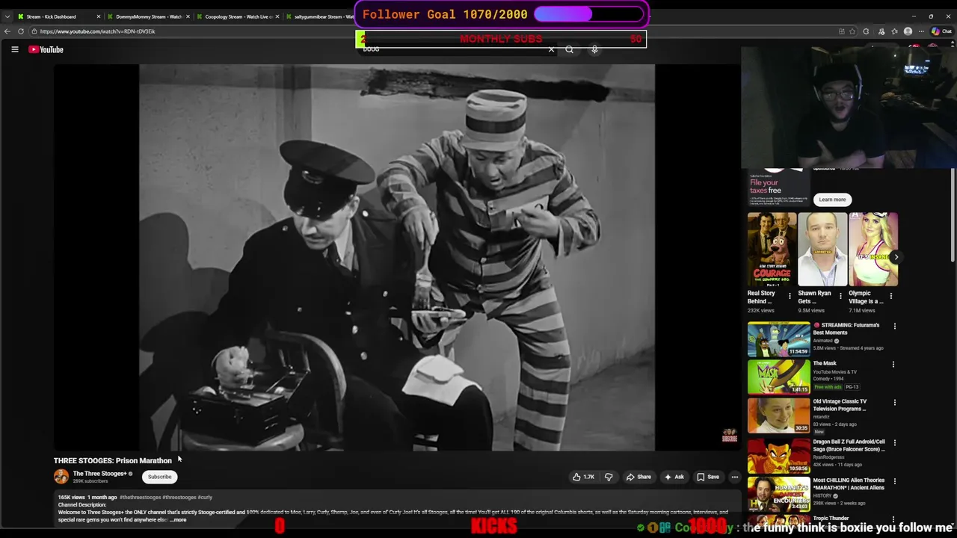Go back with browser back arrow
The image size is (957, 538).
click(7, 31)
